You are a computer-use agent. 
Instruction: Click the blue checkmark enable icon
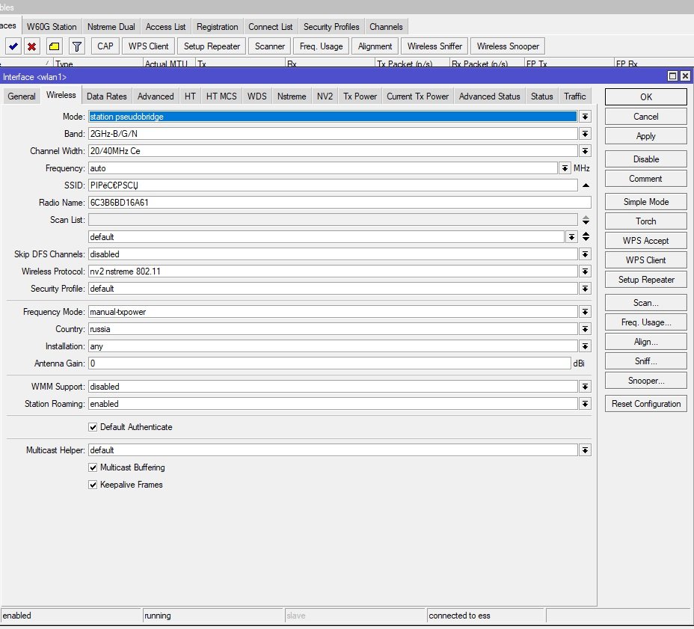pos(13,46)
